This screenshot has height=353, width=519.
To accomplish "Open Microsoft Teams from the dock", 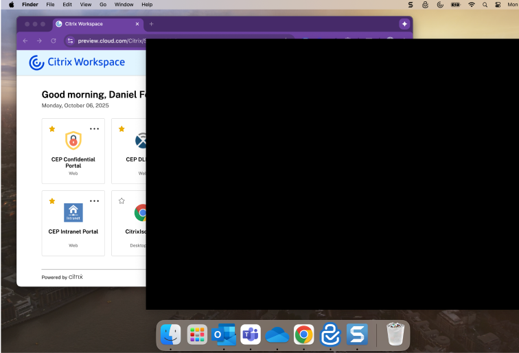I will [x=250, y=334].
